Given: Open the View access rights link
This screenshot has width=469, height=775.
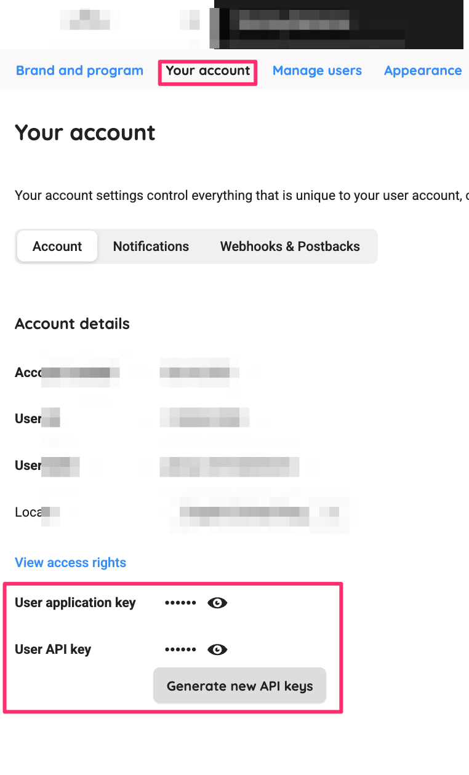Looking at the screenshot, I should pyautogui.click(x=70, y=562).
